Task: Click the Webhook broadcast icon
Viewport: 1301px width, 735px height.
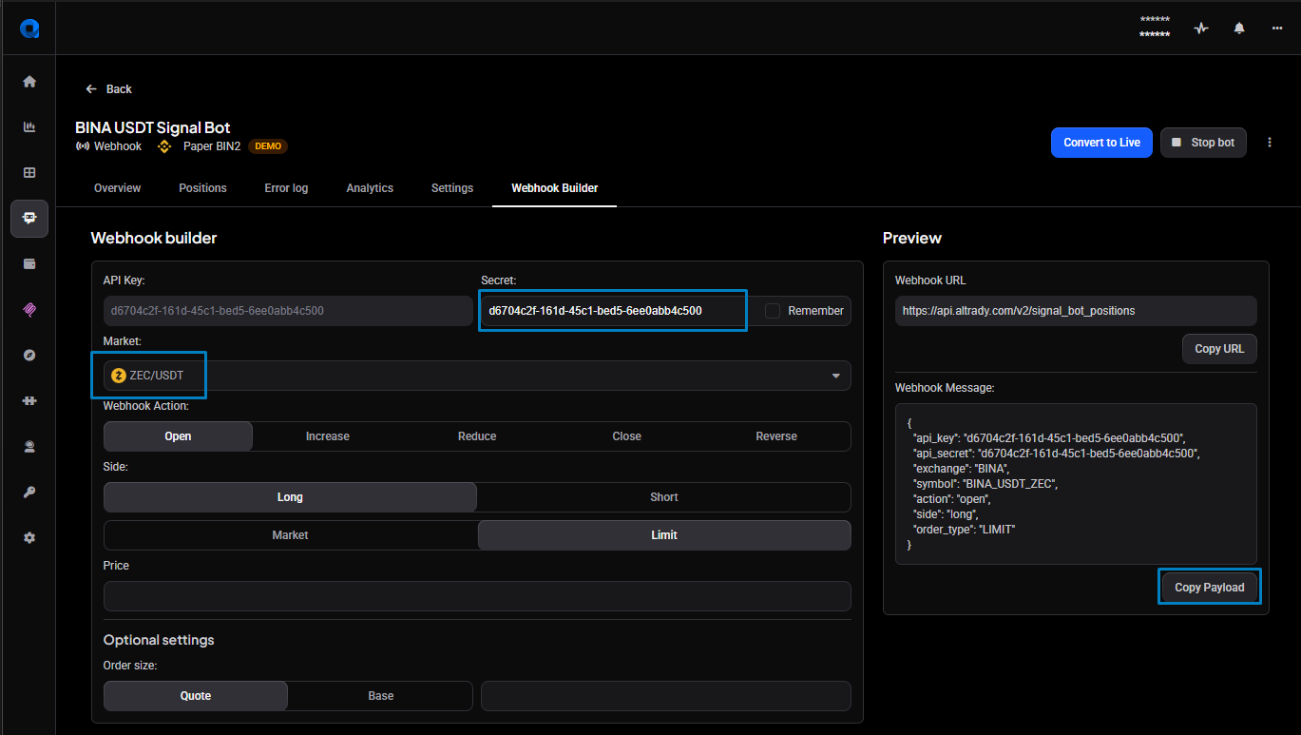Action: click(83, 146)
